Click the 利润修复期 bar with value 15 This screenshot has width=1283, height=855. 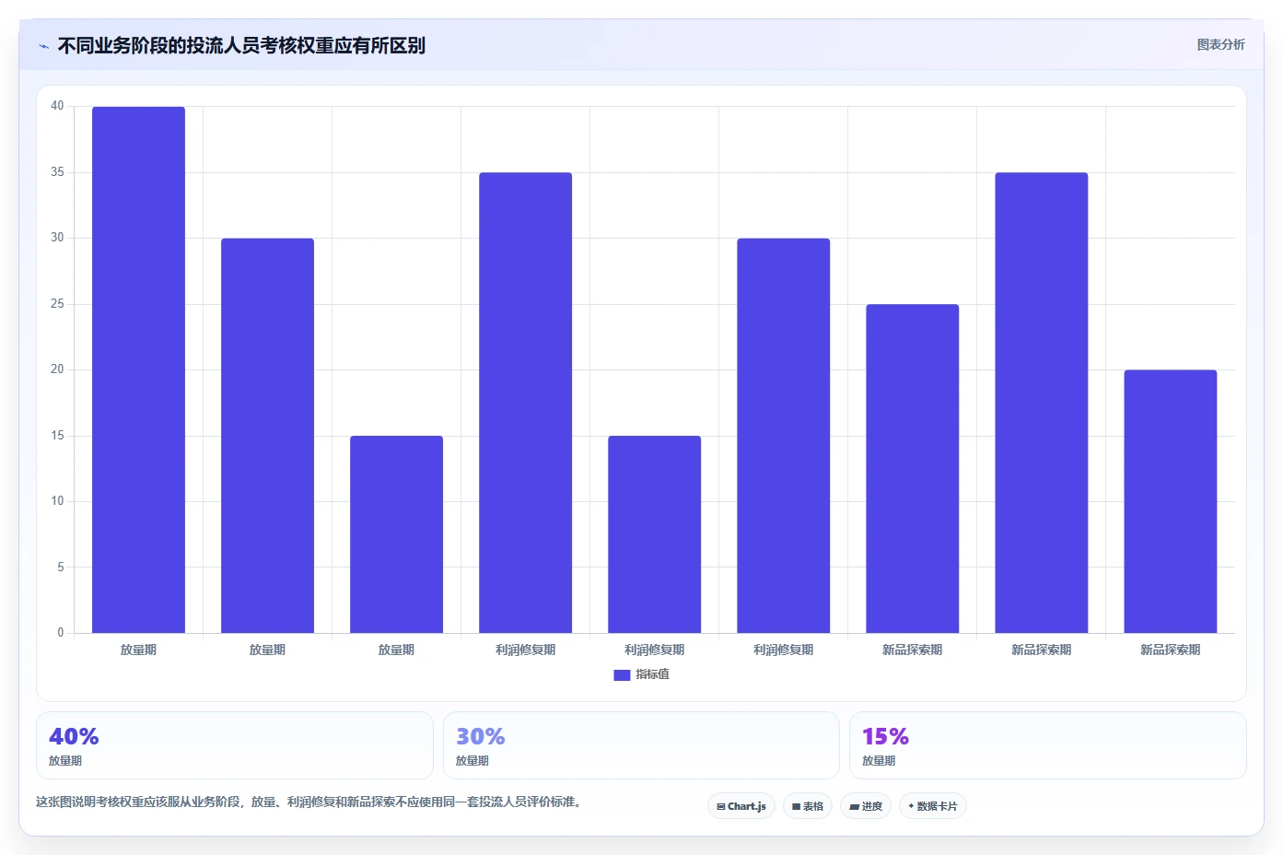click(654, 534)
